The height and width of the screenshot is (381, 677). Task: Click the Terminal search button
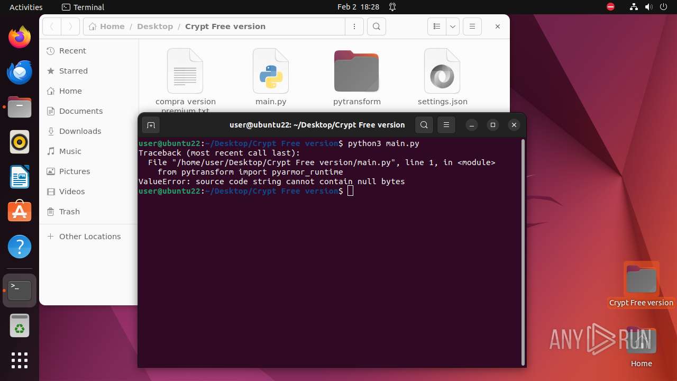tap(424, 125)
